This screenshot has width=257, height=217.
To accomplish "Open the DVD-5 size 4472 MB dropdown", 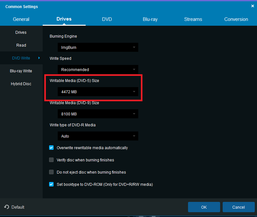I will pos(98,92).
